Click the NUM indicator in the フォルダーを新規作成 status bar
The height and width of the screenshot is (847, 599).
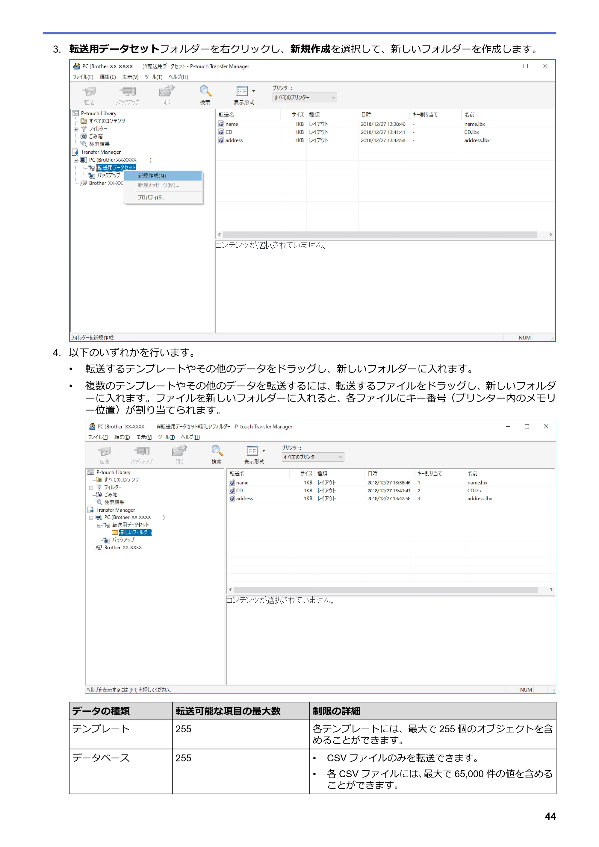524,337
